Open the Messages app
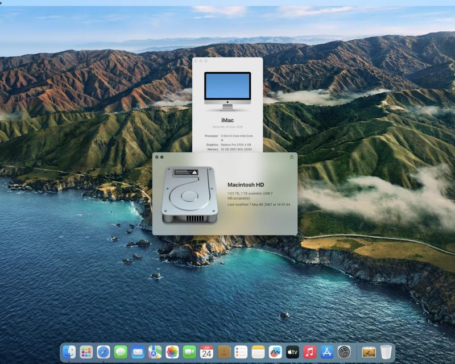This screenshot has height=364, width=455. [x=121, y=352]
